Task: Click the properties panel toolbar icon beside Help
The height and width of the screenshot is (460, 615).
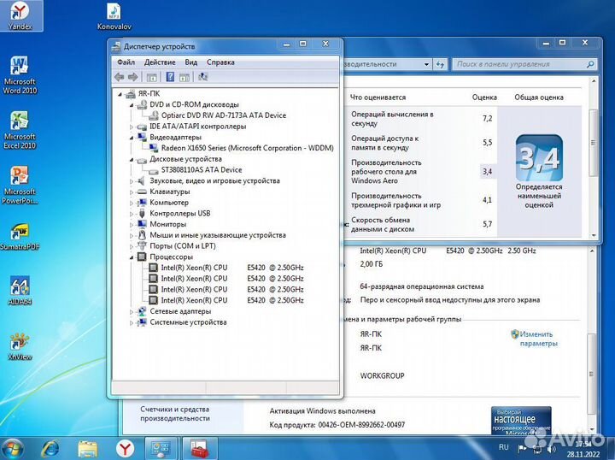Action: pos(184,77)
